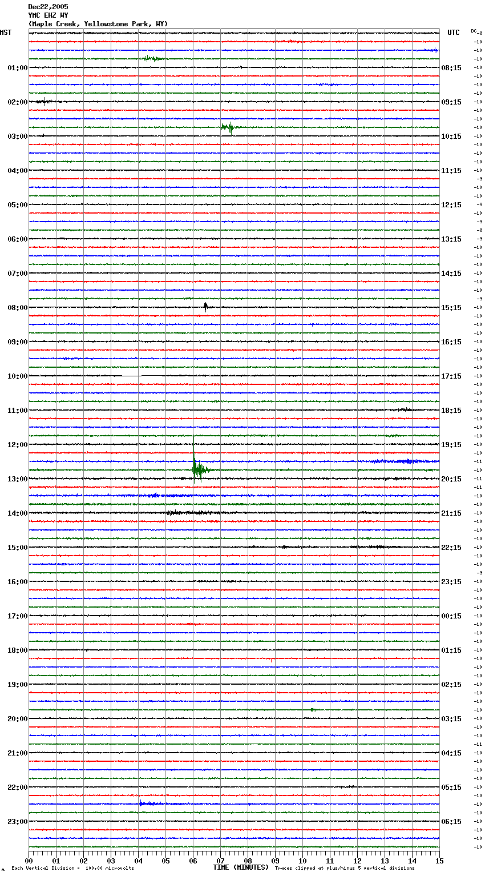
Task: Click the 20:15 UTC time label
Action: (451, 479)
